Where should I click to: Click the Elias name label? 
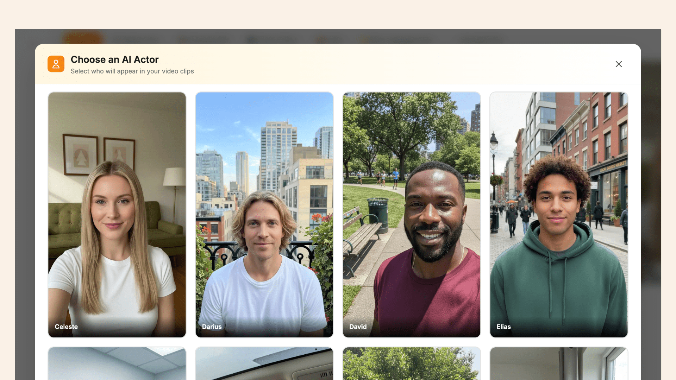coord(503,327)
